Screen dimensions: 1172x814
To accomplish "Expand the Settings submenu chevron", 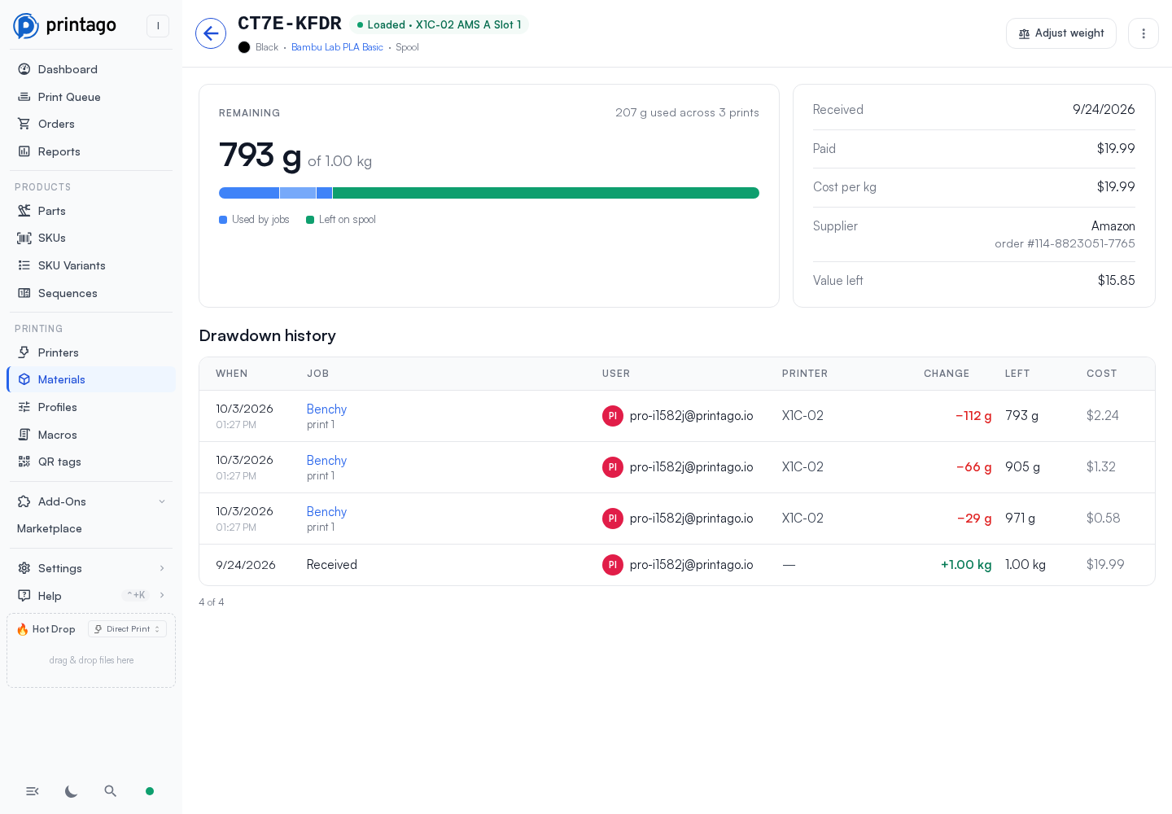I will pos(162,568).
